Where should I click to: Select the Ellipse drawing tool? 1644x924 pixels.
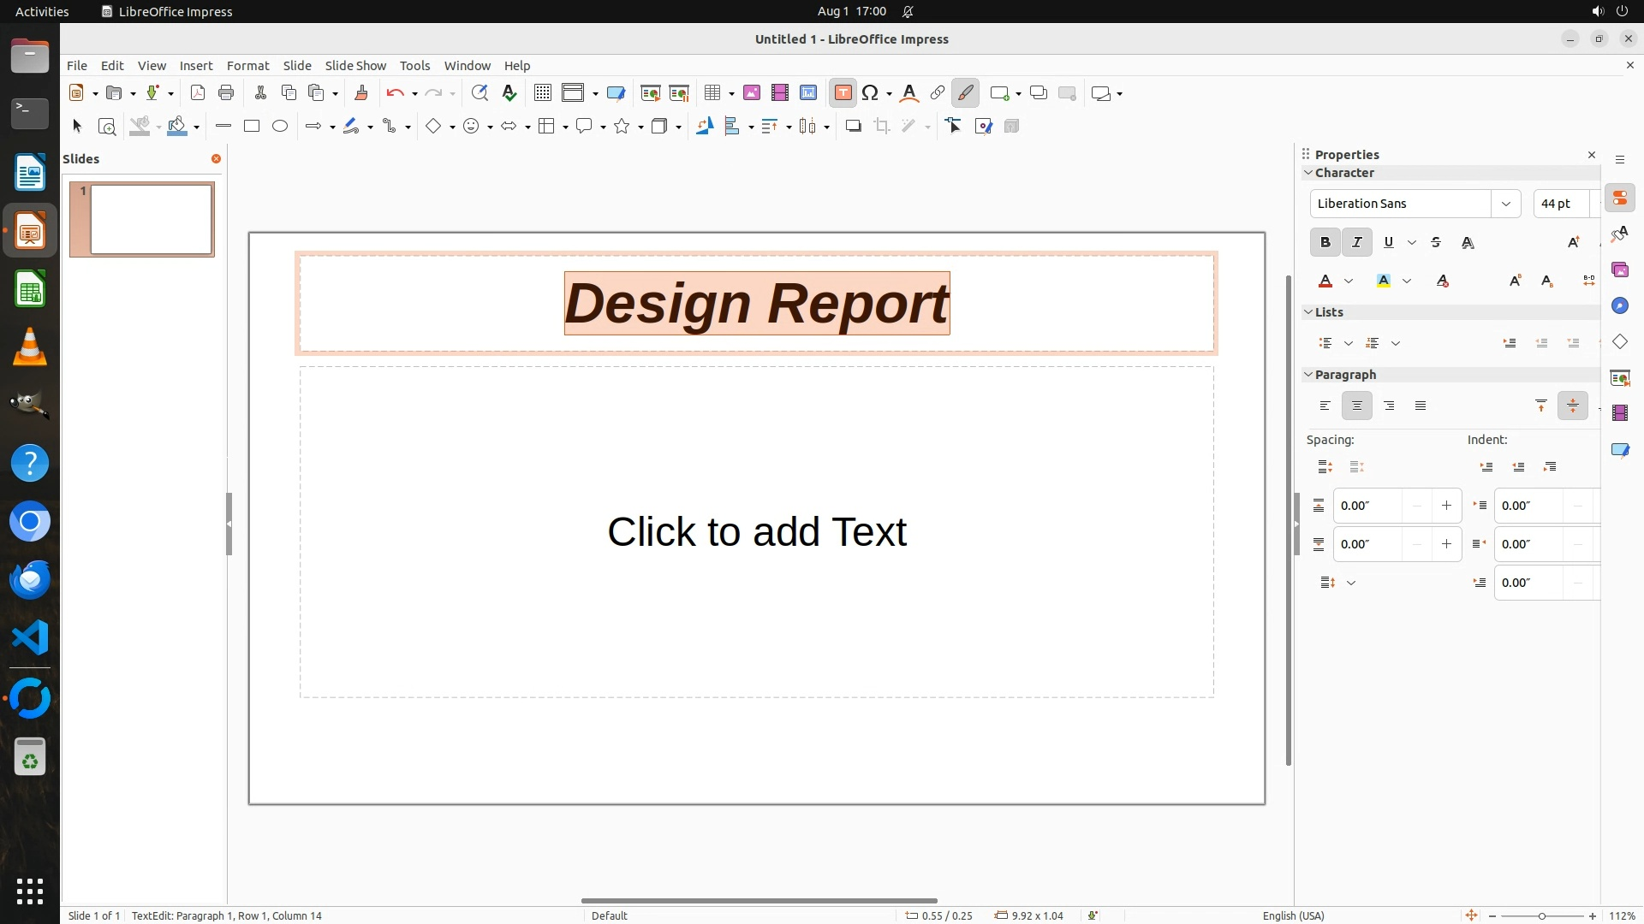pos(280,127)
